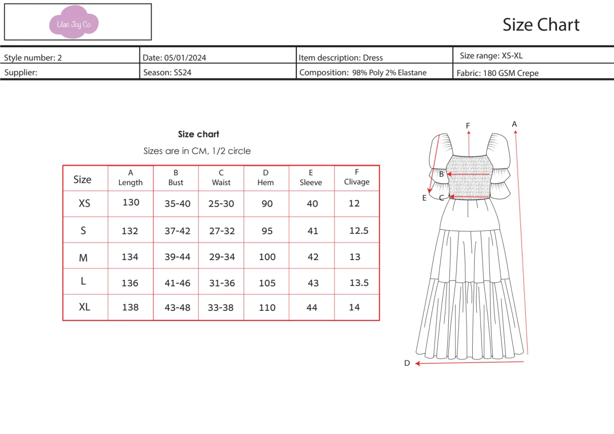
Task: Click letter "E" beside the dress sleeve
Action: click(x=424, y=198)
